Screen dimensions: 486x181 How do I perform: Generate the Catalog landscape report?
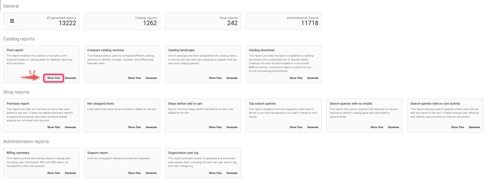[x=232, y=78]
